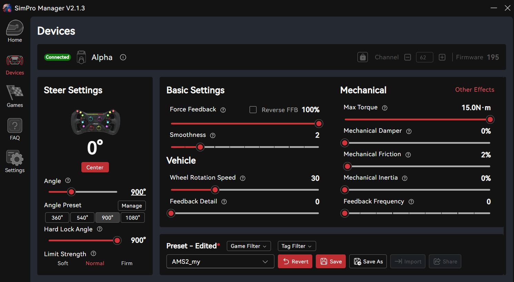Click info icon next to Alpha
This screenshot has width=514, height=282.
[x=123, y=57]
